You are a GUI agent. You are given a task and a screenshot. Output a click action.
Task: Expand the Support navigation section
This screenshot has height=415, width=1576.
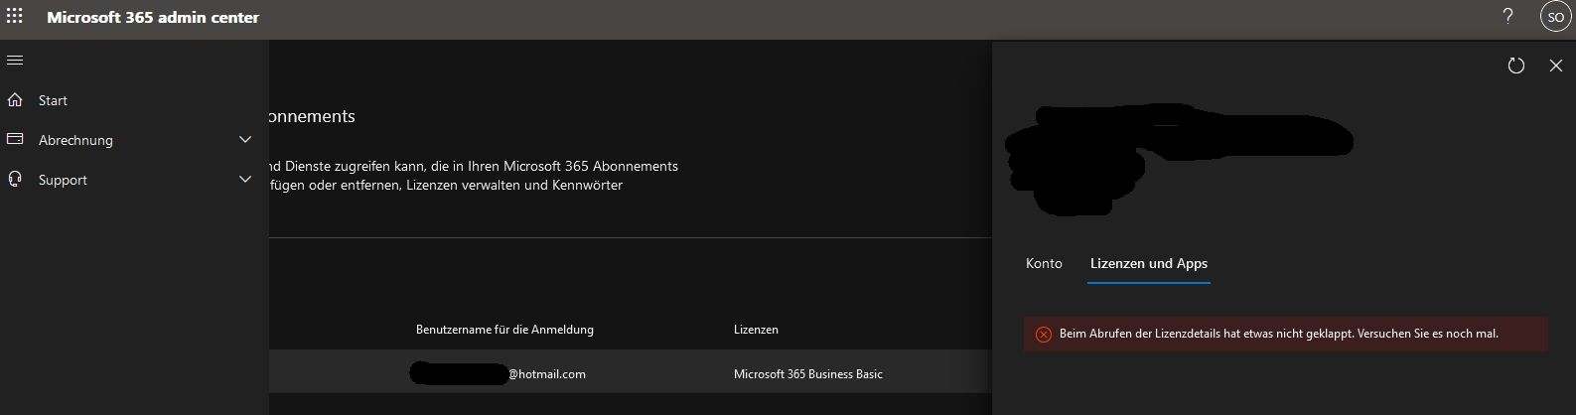(x=245, y=180)
